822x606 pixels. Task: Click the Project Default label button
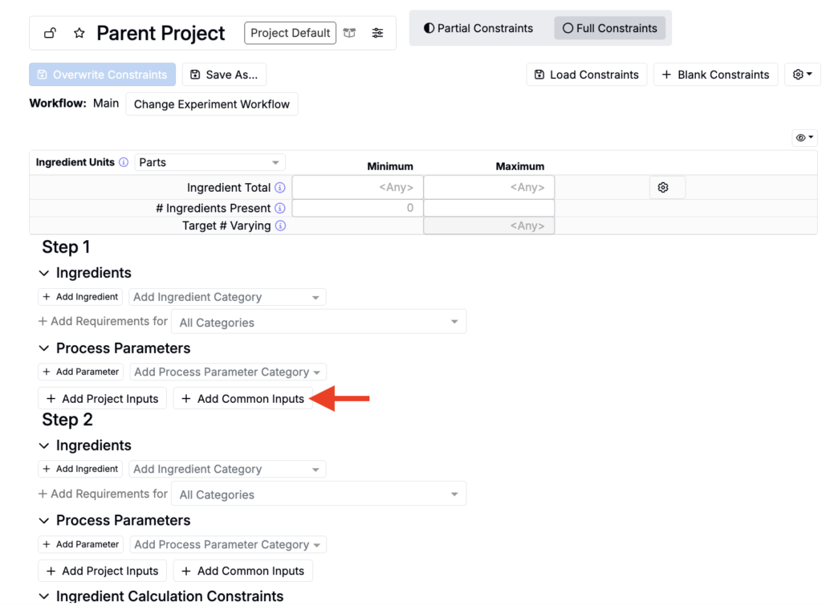coord(290,33)
